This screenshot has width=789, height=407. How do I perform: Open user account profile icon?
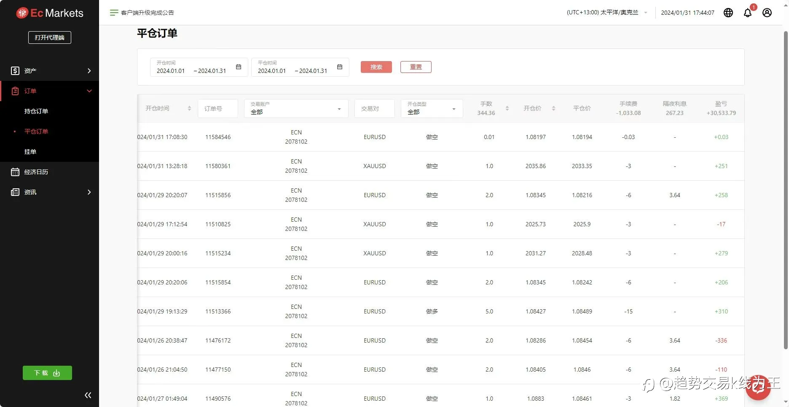(767, 13)
